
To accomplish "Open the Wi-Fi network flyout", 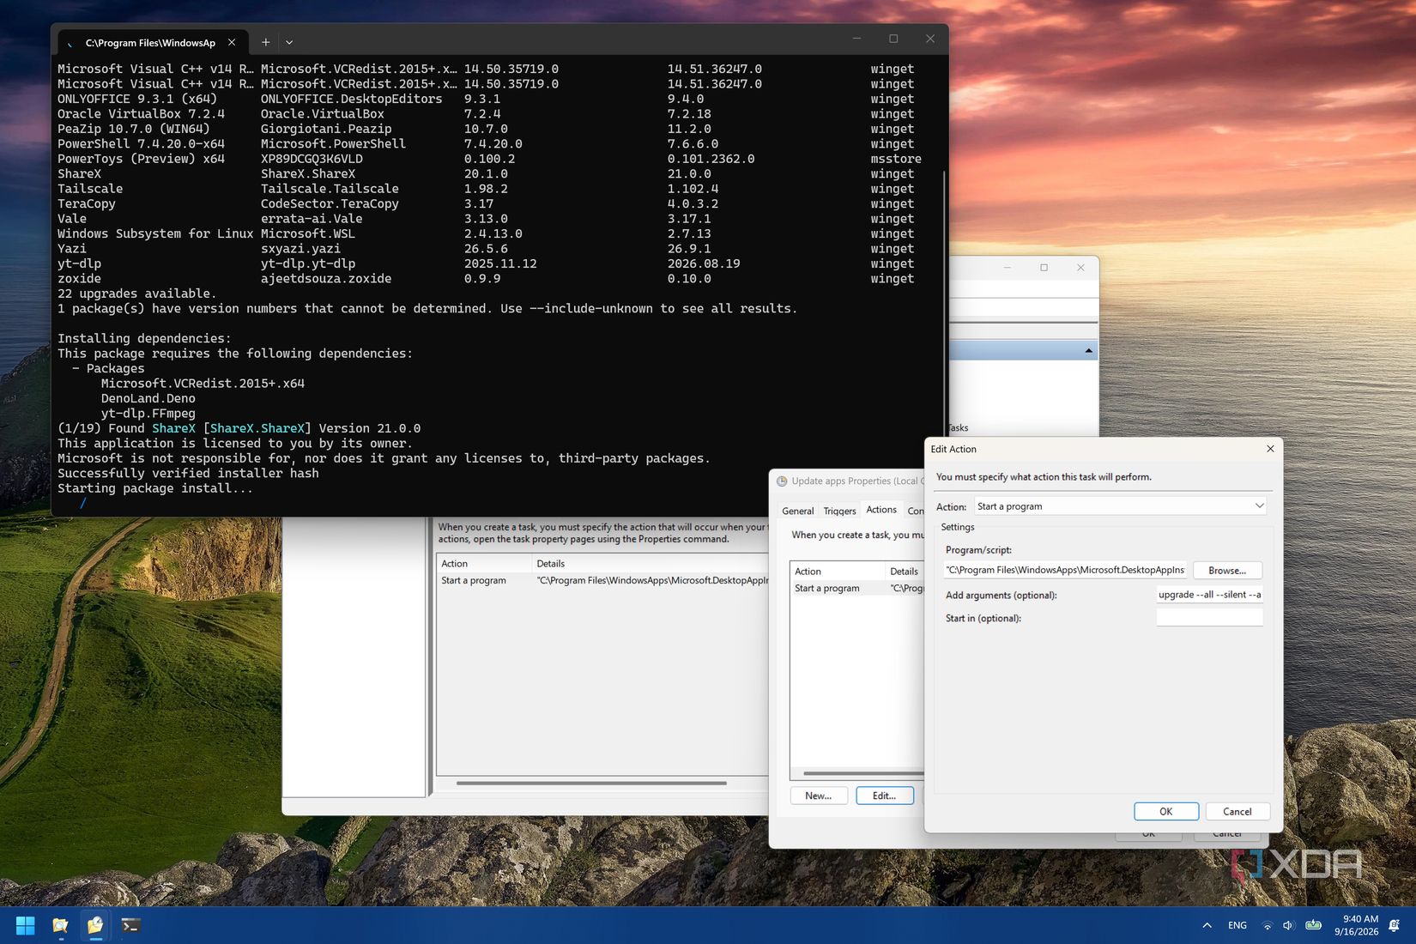I will coord(1267,925).
